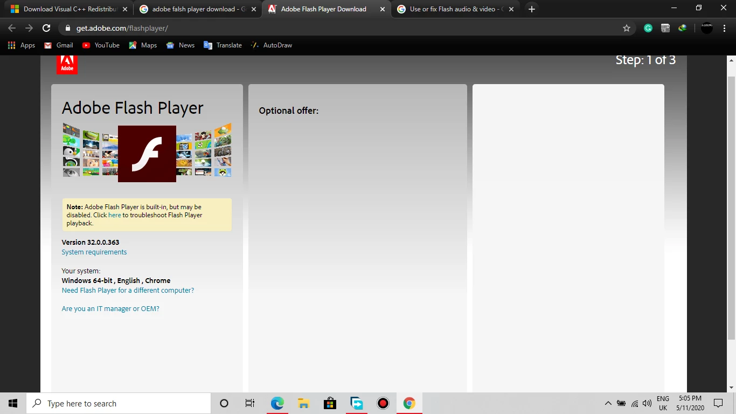Open the Windows Start menu
This screenshot has width=736, height=414.
13,403
